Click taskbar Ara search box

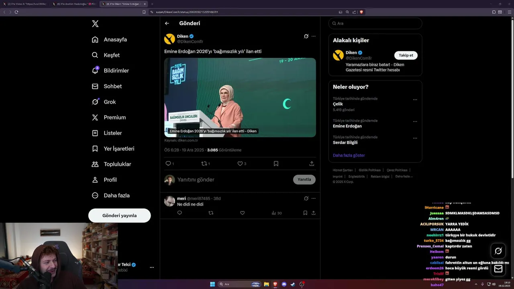pyautogui.click(x=240, y=284)
